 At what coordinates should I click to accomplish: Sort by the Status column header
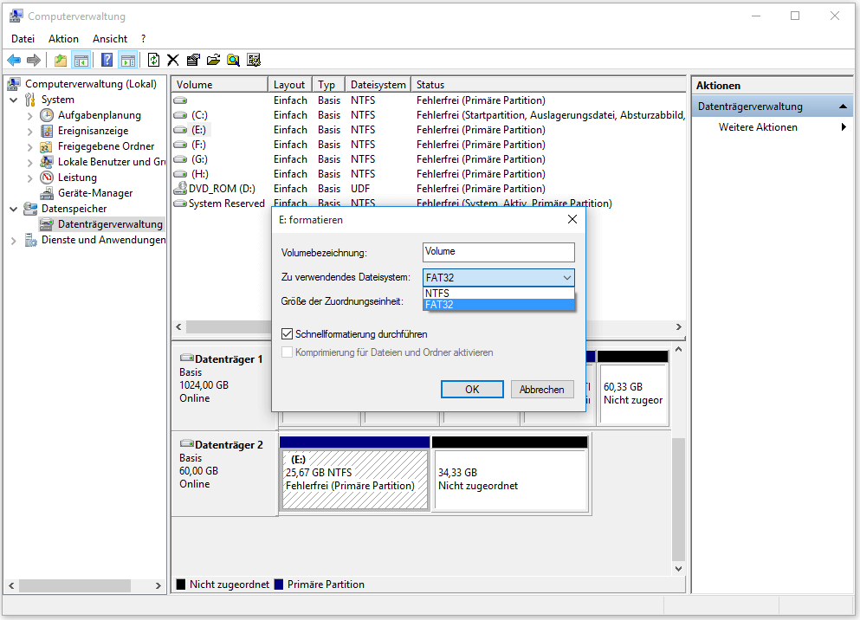(548, 84)
